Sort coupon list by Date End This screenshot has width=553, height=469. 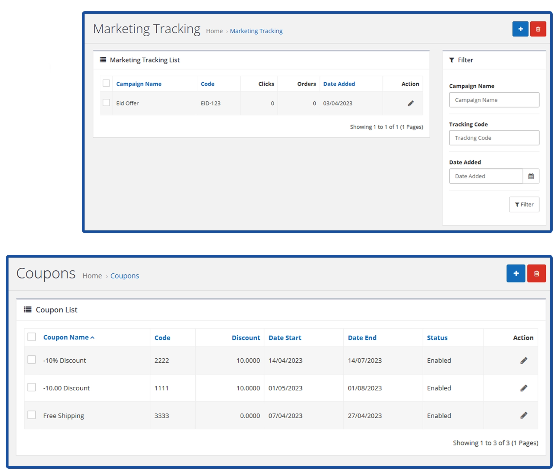point(362,338)
